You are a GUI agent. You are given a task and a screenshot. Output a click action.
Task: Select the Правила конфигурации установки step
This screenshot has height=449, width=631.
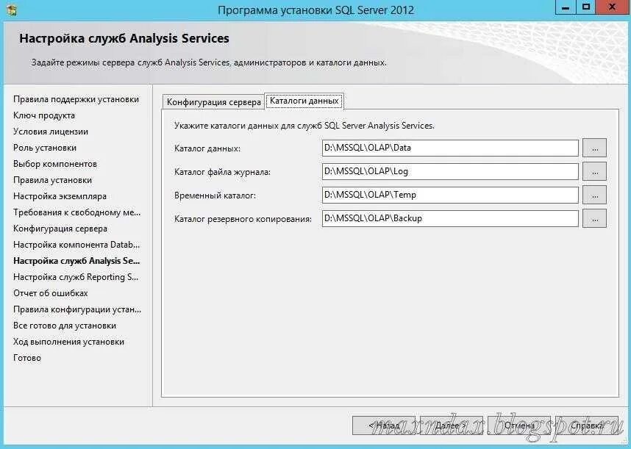coord(77,309)
